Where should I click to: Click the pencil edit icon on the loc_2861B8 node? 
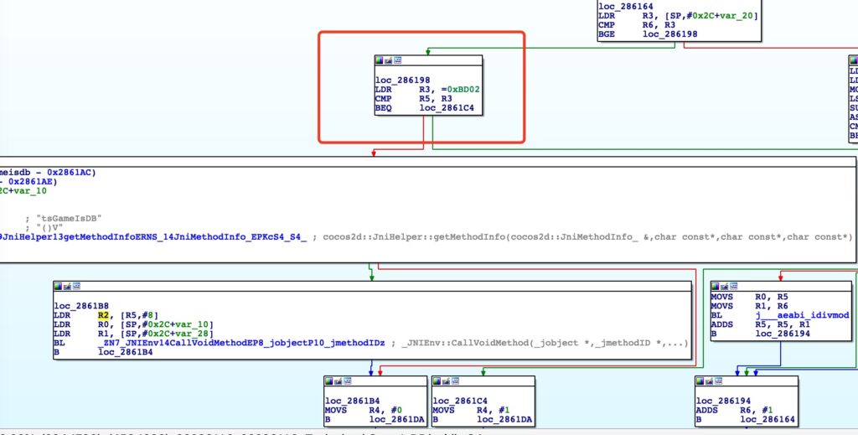click(67, 287)
